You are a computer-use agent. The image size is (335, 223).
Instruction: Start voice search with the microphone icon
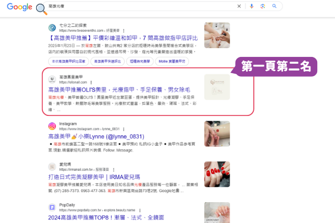pos(252,6)
